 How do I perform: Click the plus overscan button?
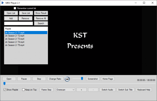81,90
